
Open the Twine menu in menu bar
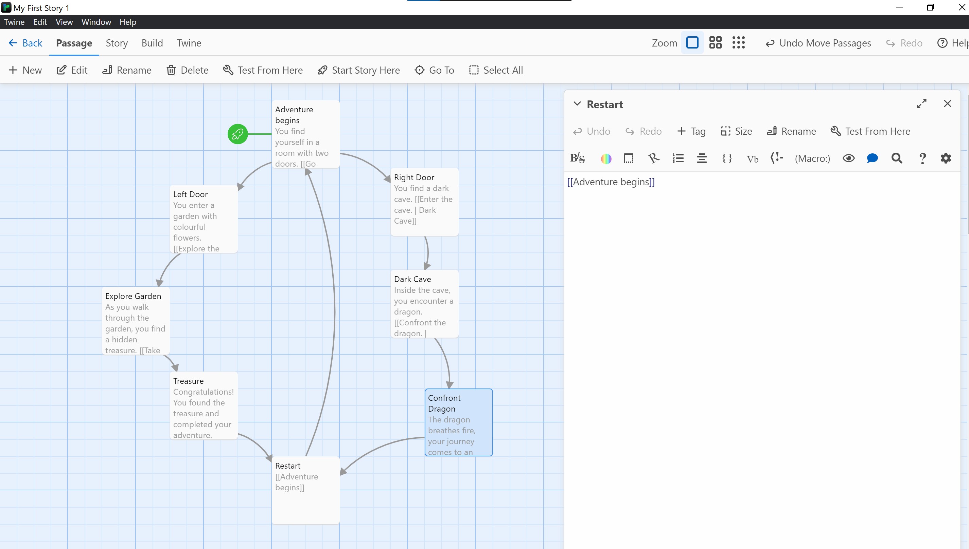(x=14, y=22)
